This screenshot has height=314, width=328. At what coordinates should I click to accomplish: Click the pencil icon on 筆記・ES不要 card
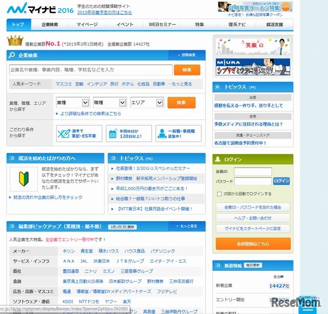click(x=64, y=133)
